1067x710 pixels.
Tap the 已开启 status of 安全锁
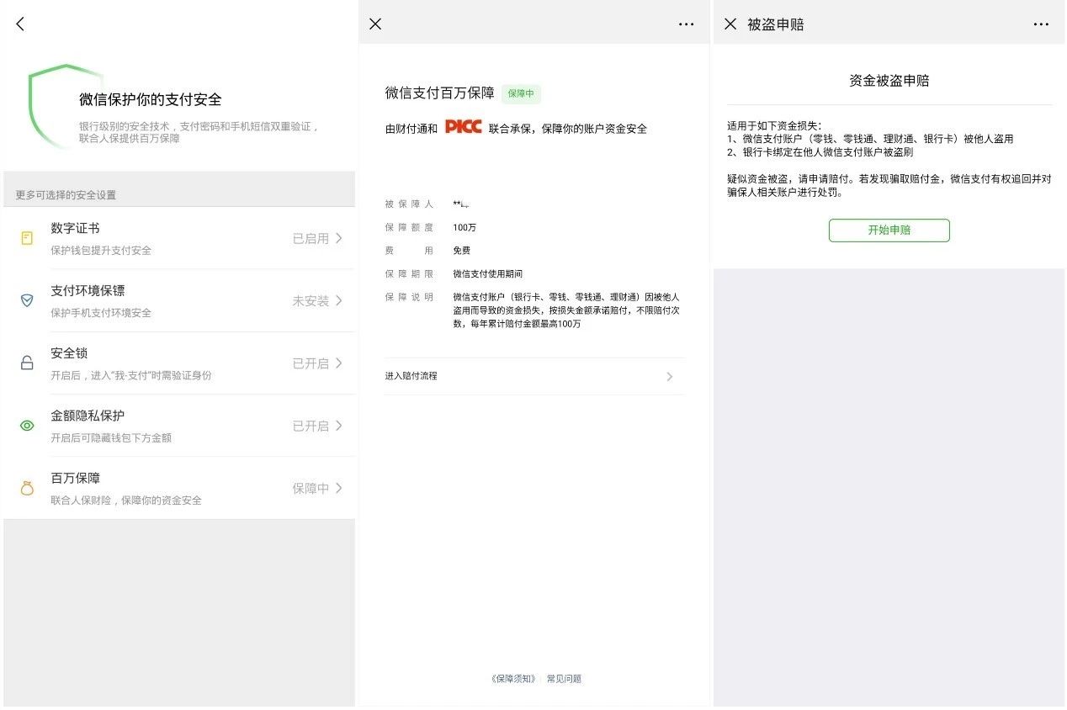pos(311,363)
